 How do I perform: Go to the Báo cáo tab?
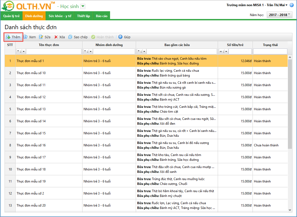click(101, 16)
